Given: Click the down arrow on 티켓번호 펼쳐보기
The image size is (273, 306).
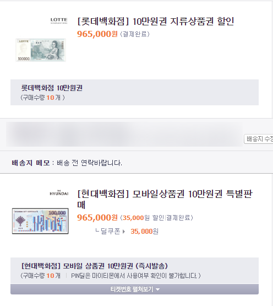Looking at the screenshot, I should click(158, 289).
